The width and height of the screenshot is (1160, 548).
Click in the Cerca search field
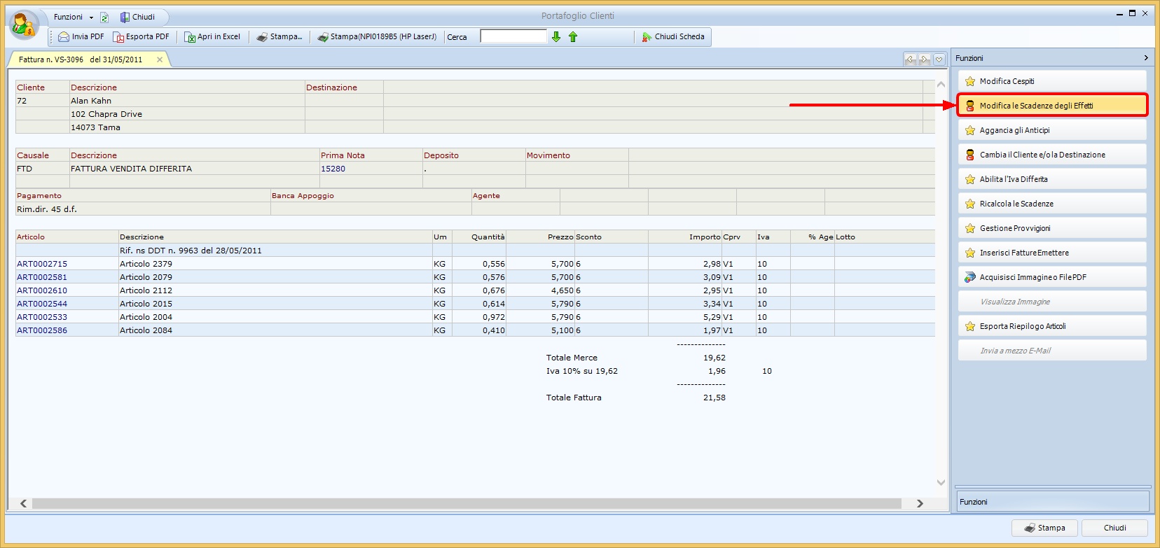(513, 36)
